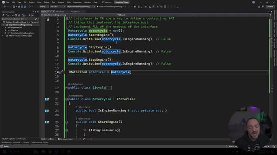Viewport: 277px width, 155px height.
Task: Open the Extensions menu
Action: click(x=77, y=2)
